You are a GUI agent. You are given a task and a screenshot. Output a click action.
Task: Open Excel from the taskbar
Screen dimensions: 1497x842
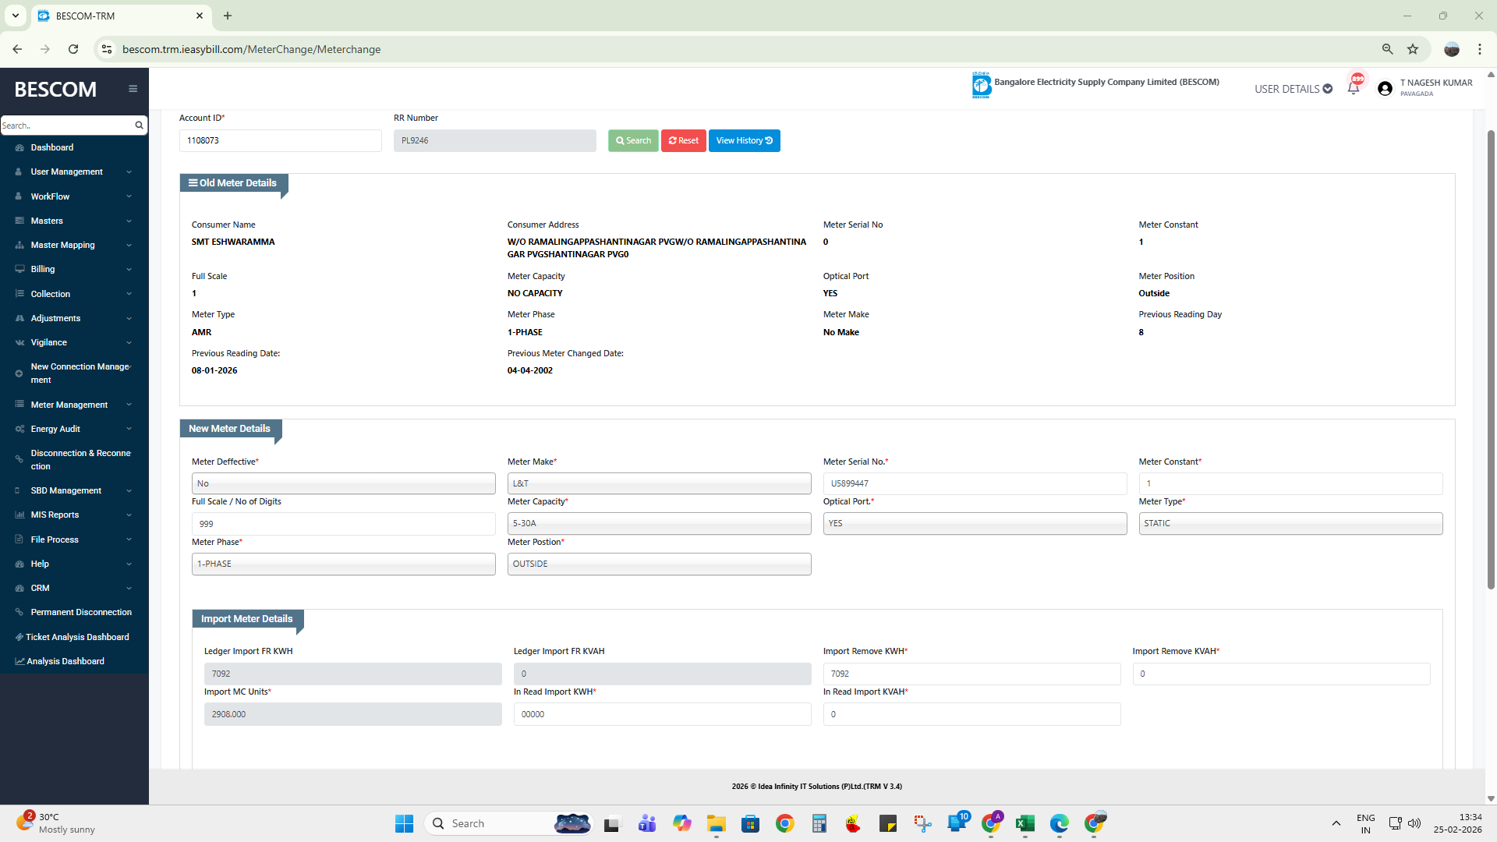tap(1025, 823)
